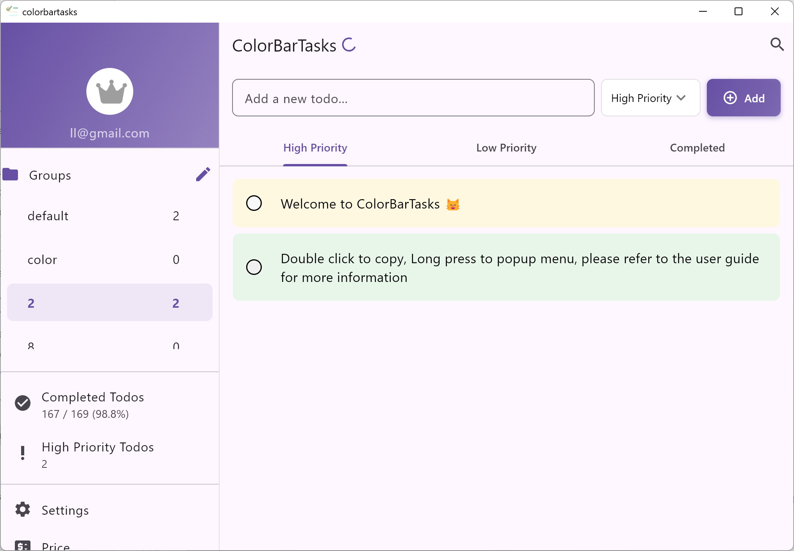Switch to the Completed tab
This screenshot has width=794, height=551.
coord(697,148)
